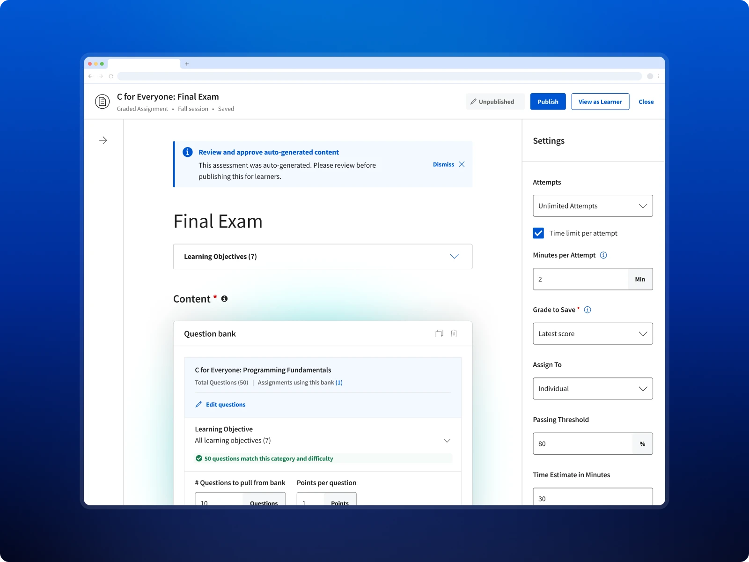
Task: Close the review banner with X icon
Action: (462, 164)
